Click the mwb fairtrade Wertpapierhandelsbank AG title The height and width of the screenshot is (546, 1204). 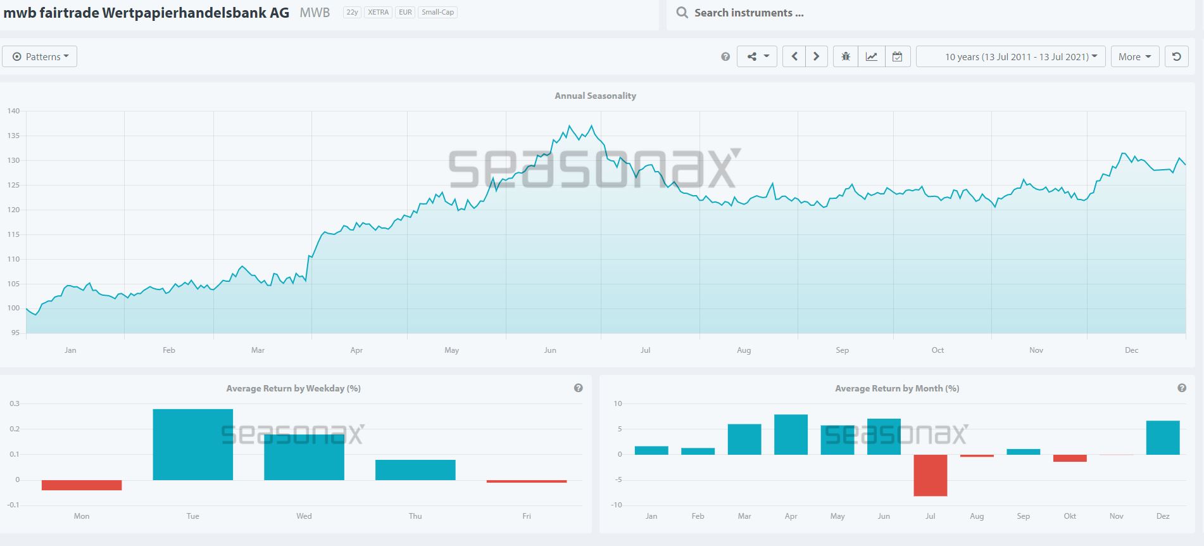pos(146,13)
